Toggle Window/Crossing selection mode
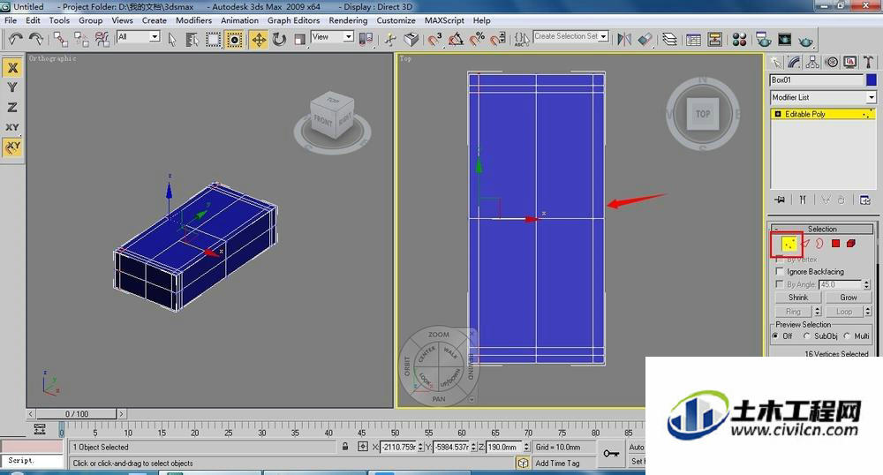 tap(234, 39)
